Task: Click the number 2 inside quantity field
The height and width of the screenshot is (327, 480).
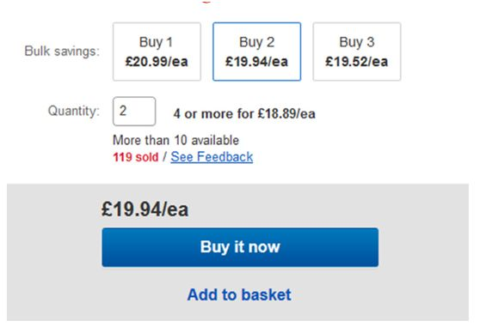Action: [123, 111]
